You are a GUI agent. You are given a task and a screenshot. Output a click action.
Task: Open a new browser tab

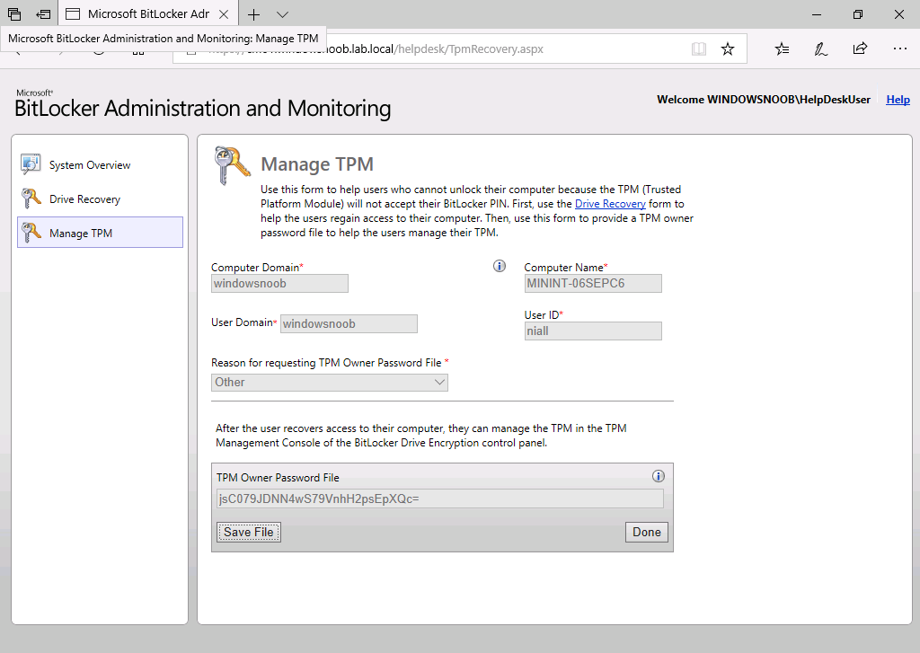(x=253, y=14)
